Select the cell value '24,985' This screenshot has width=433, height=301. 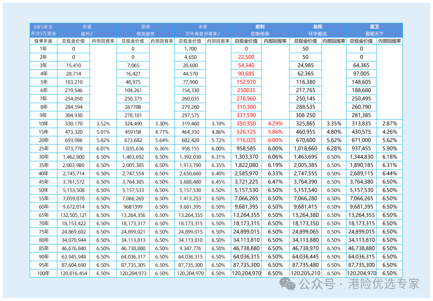[306, 65]
